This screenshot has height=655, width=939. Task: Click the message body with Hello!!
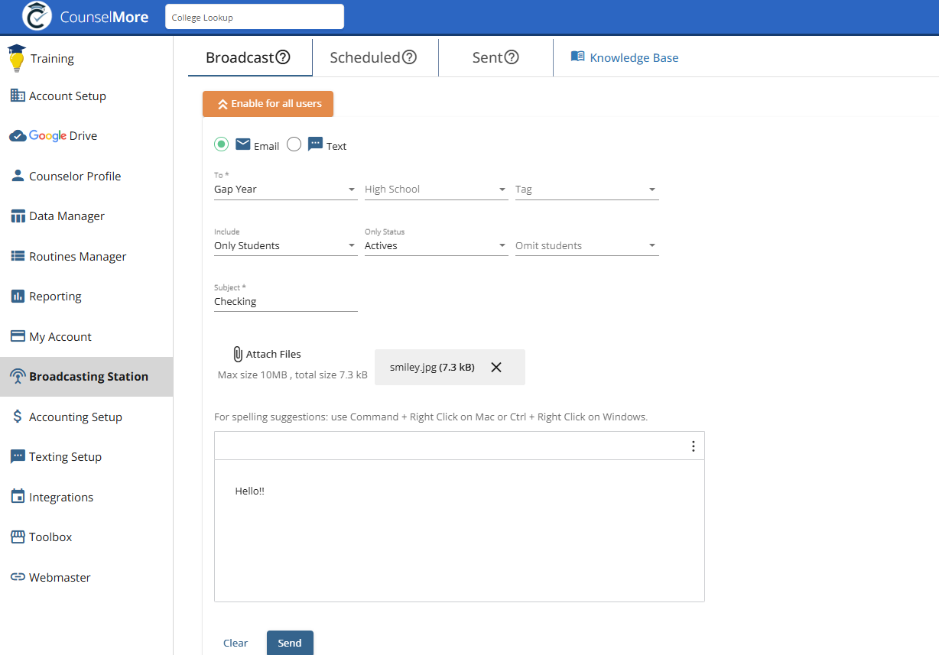point(460,531)
